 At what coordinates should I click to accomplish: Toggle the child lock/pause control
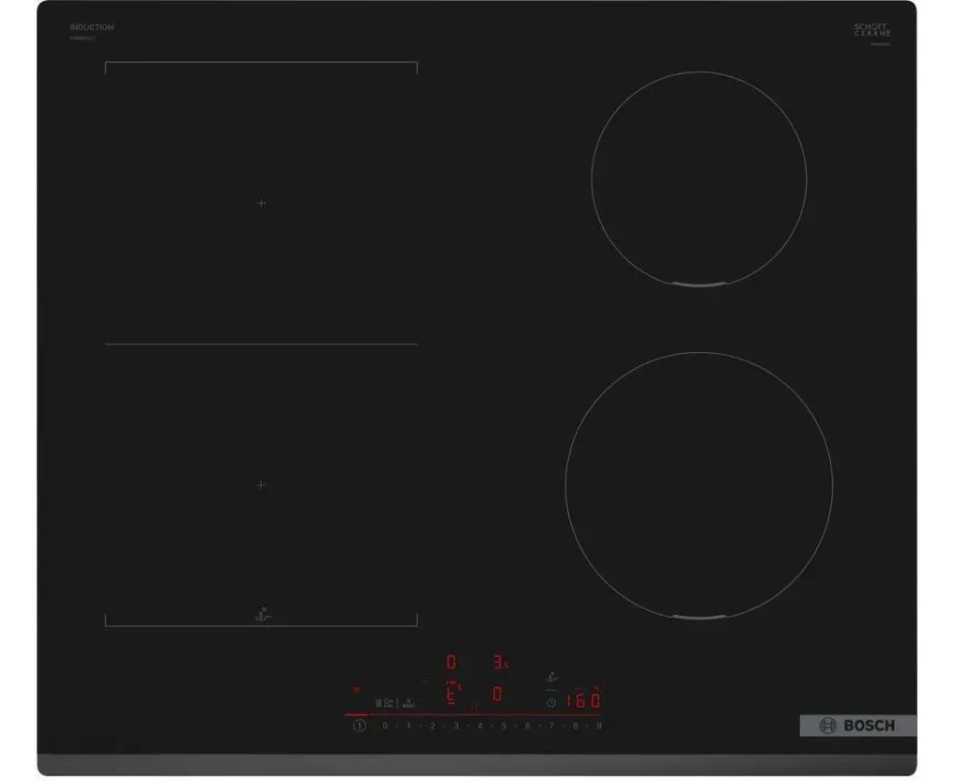tap(385, 701)
